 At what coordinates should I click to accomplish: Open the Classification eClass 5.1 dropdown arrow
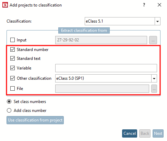(x=157, y=21)
